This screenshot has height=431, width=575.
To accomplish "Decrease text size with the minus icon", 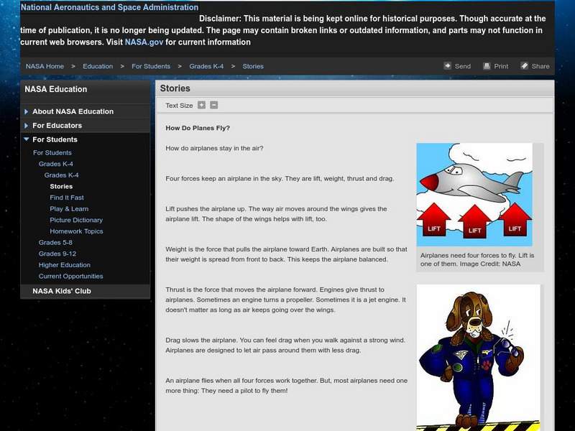I will coord(213,105).
